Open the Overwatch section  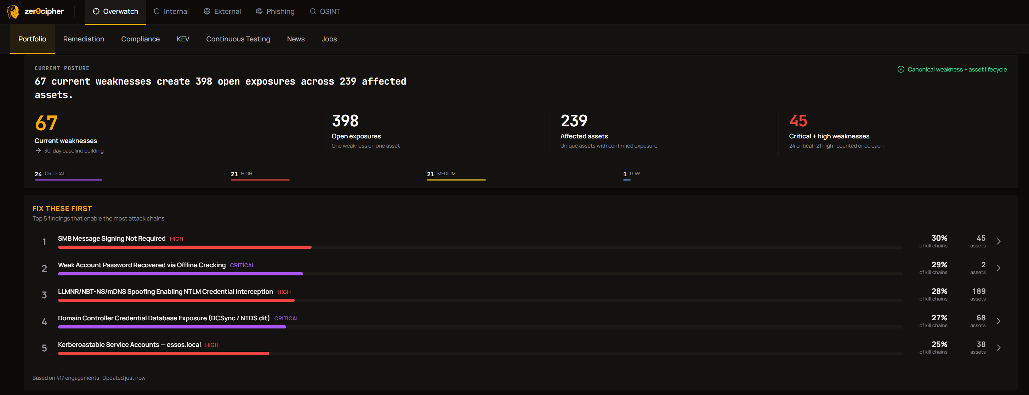pyautogui.click(x=115, y=12)
